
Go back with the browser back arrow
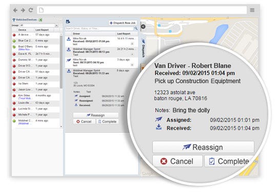click(15, 10)
